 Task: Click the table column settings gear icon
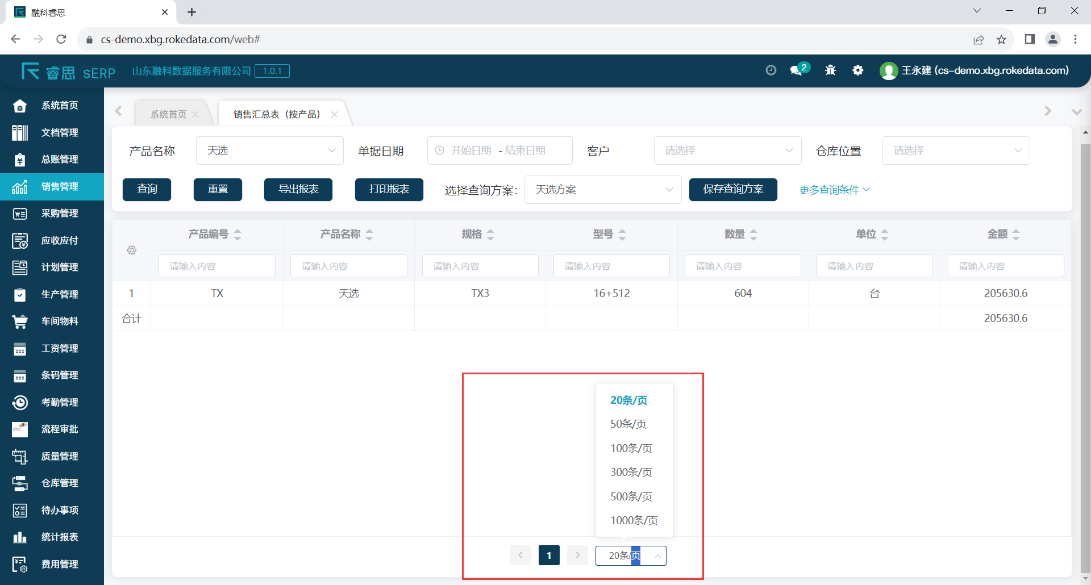tap(132, 250)
